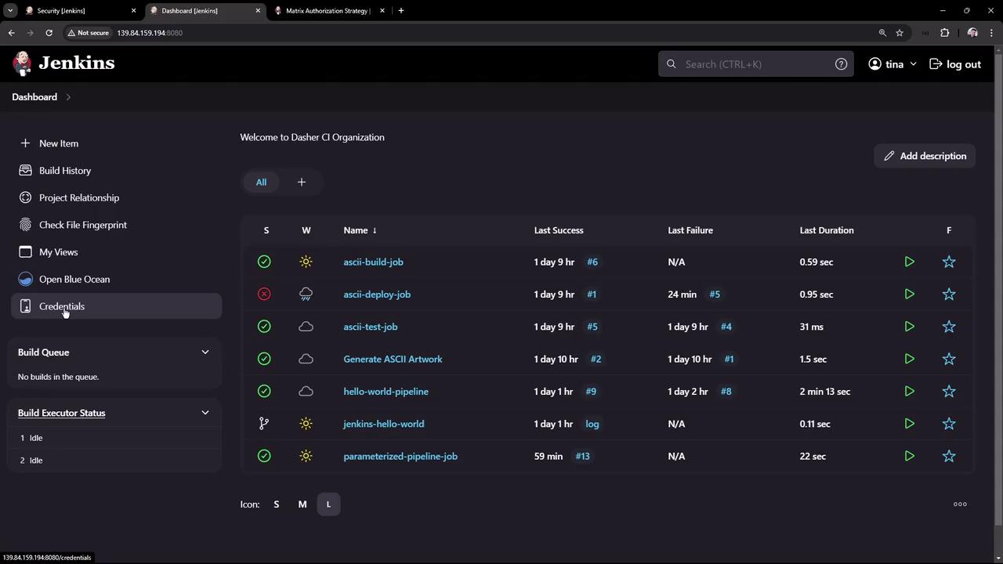Image resolution: width=1003 pixels, height=564 pixels.
Task: Favorite the ascii-deploy-job using star icon
Action: [x=949, y=295]
